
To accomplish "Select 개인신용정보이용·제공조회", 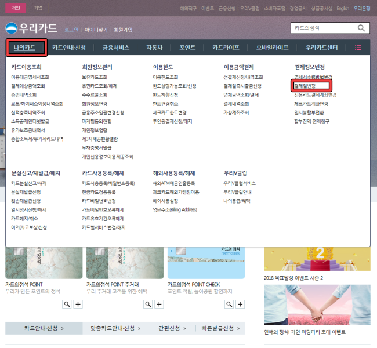I will tap(107, 157).
